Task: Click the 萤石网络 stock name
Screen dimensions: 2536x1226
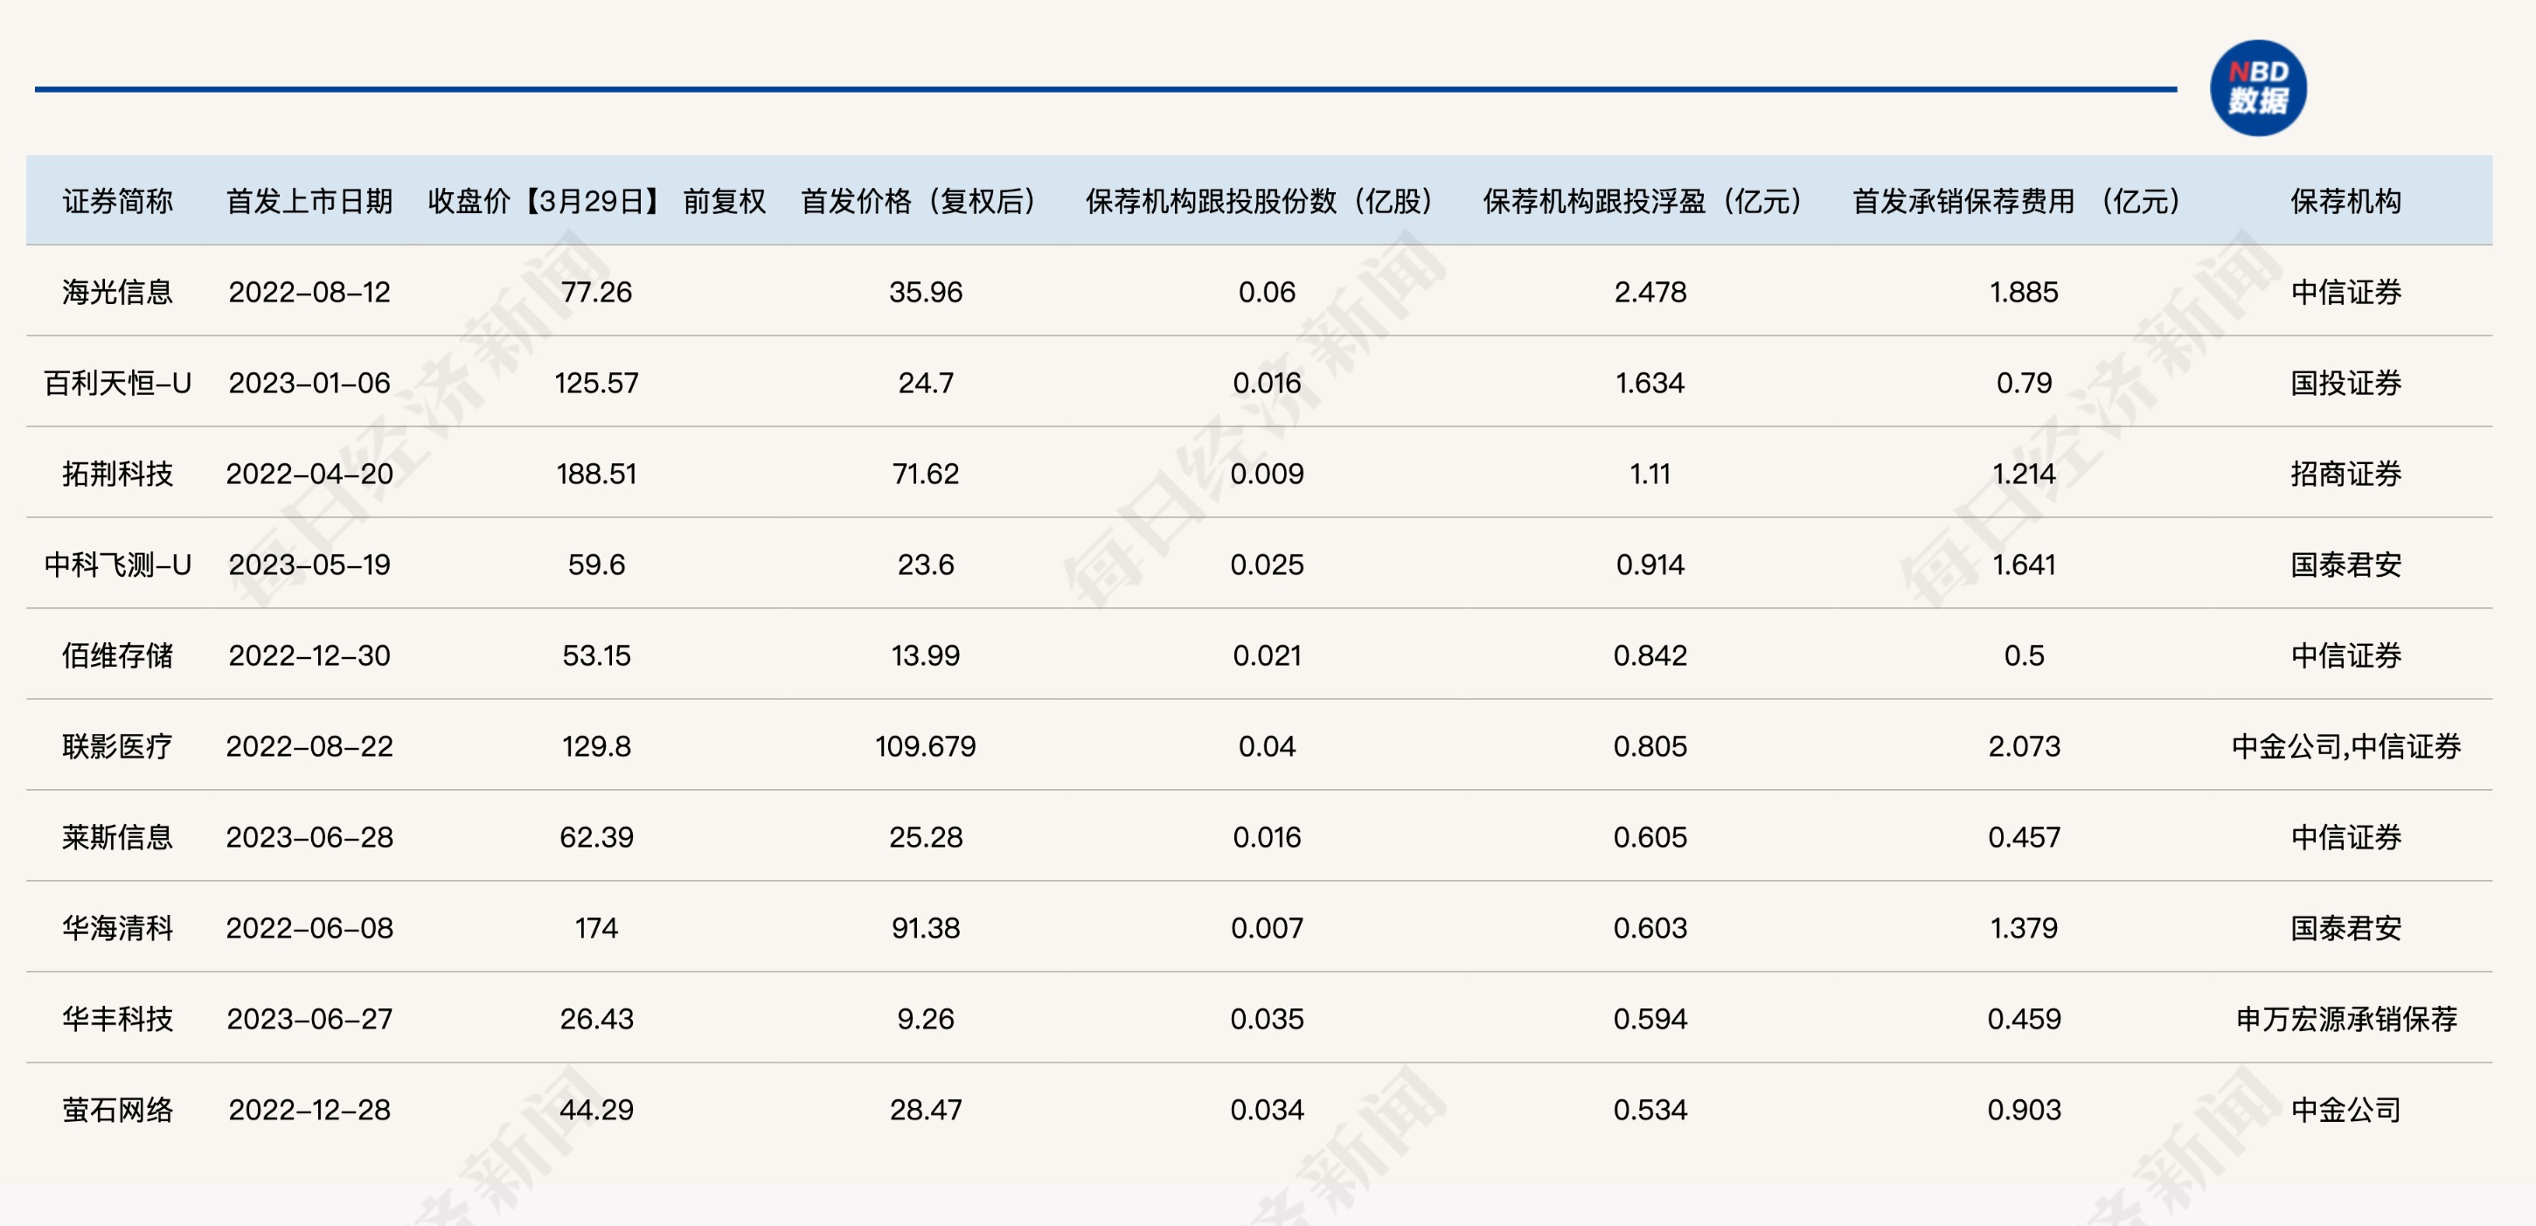Action: (x=117, y=1110)
